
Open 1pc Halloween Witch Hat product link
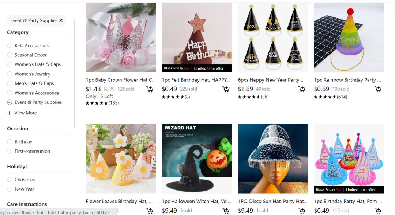click(x=196, y=201)
